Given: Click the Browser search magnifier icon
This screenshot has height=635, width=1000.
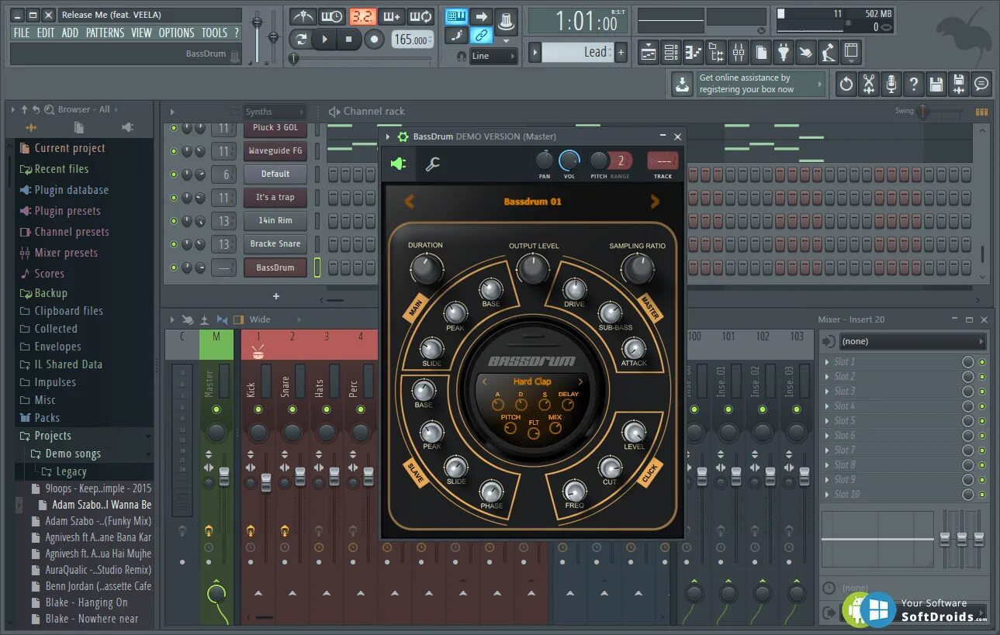Looking at the screenshot, I should pyautogui.click(x=49, y=109).
